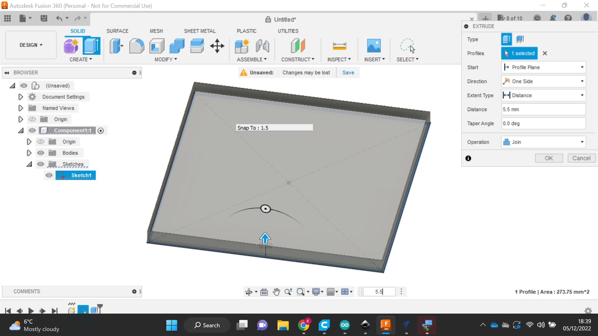Click the 5.5 distance input at bottom toolbar
598x336 pixels.
point(378,292)
